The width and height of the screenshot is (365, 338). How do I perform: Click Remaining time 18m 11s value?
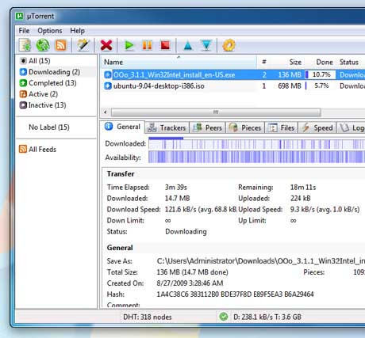[303, 188]
